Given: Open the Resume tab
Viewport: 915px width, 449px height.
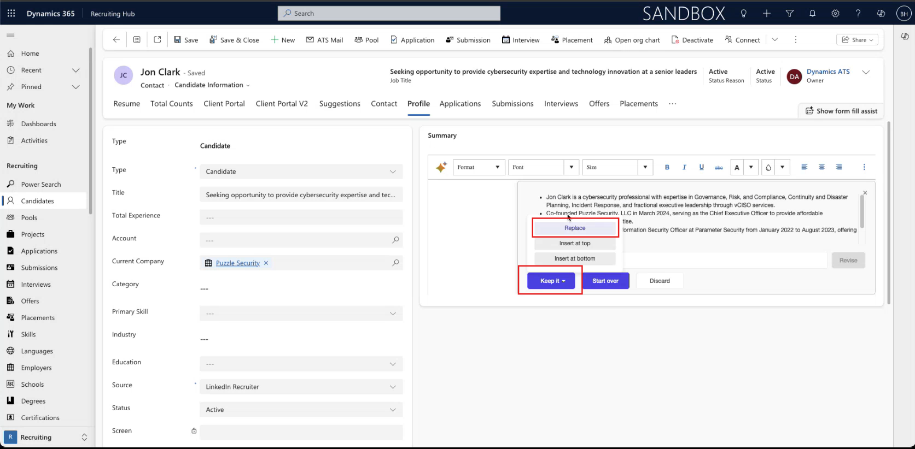Looking at the screenshot, I should click(127, 104).
